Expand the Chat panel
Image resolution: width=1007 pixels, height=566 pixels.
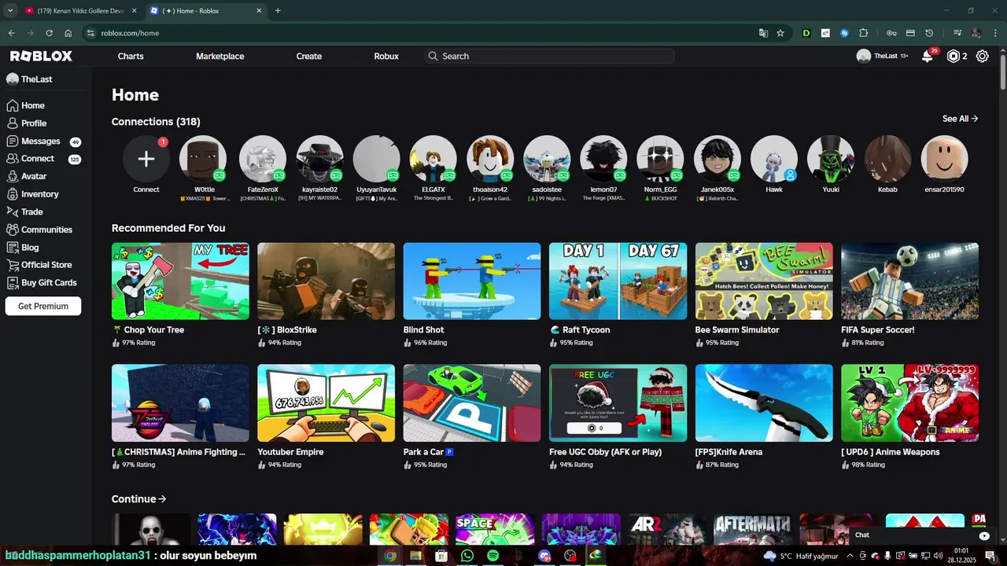click(x=924, y=535)
